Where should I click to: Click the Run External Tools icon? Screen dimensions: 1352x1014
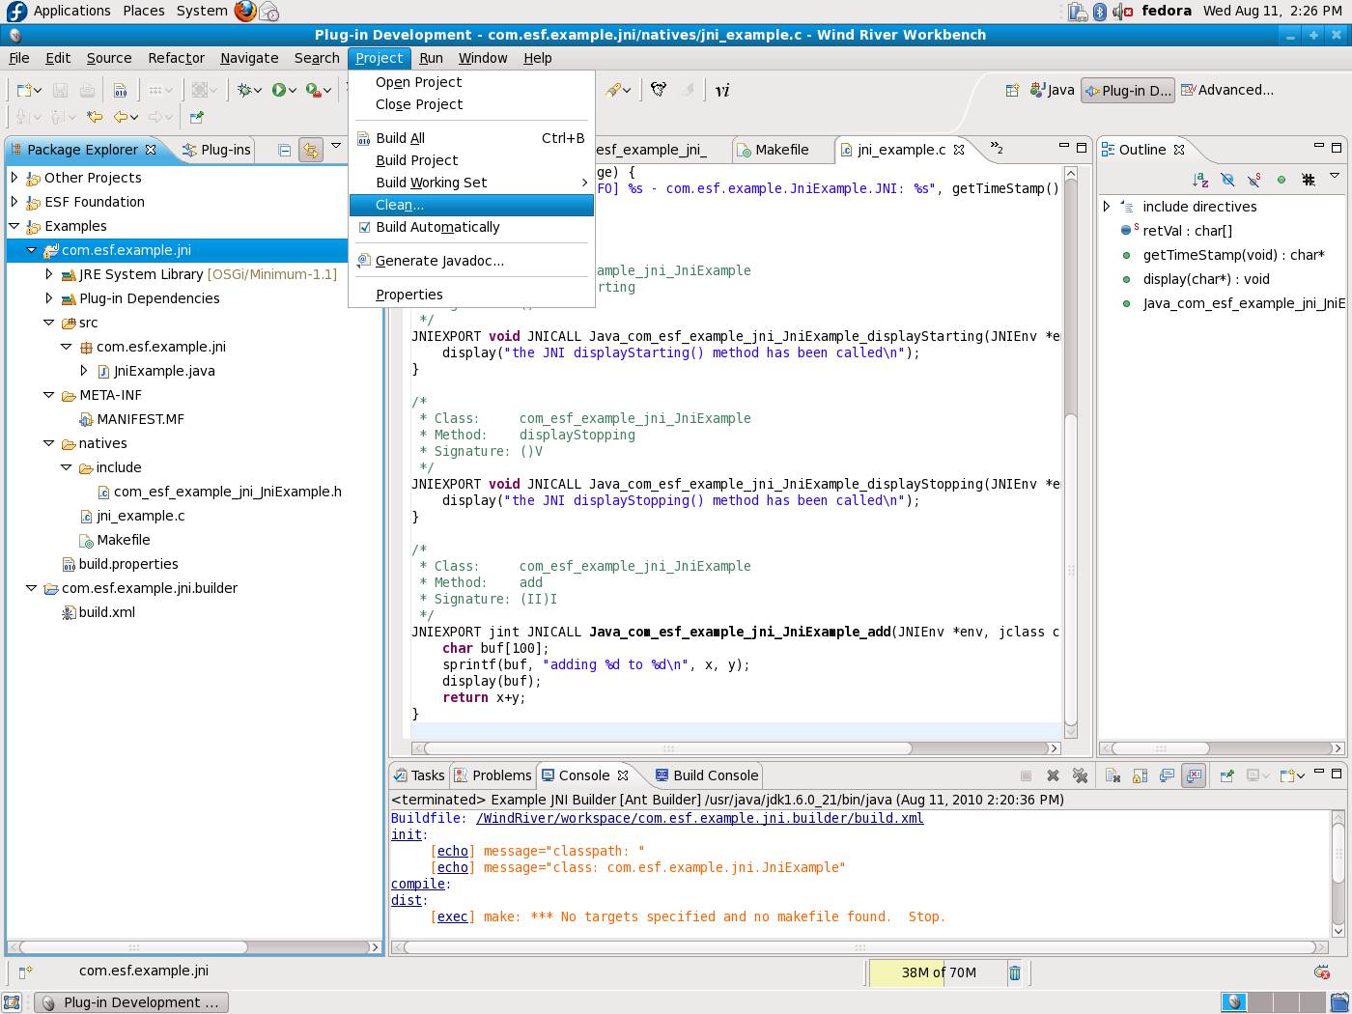[313, 90]
